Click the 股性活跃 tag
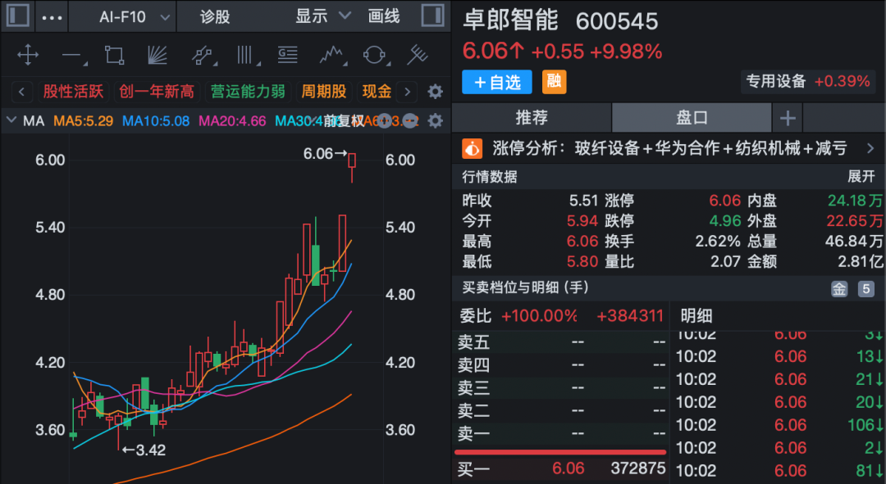This screenshot has height=484, width=886. (x=74, y=92)
